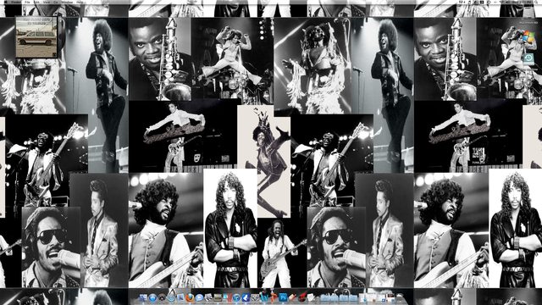Open the Go menu

click(x=55, y=2)
